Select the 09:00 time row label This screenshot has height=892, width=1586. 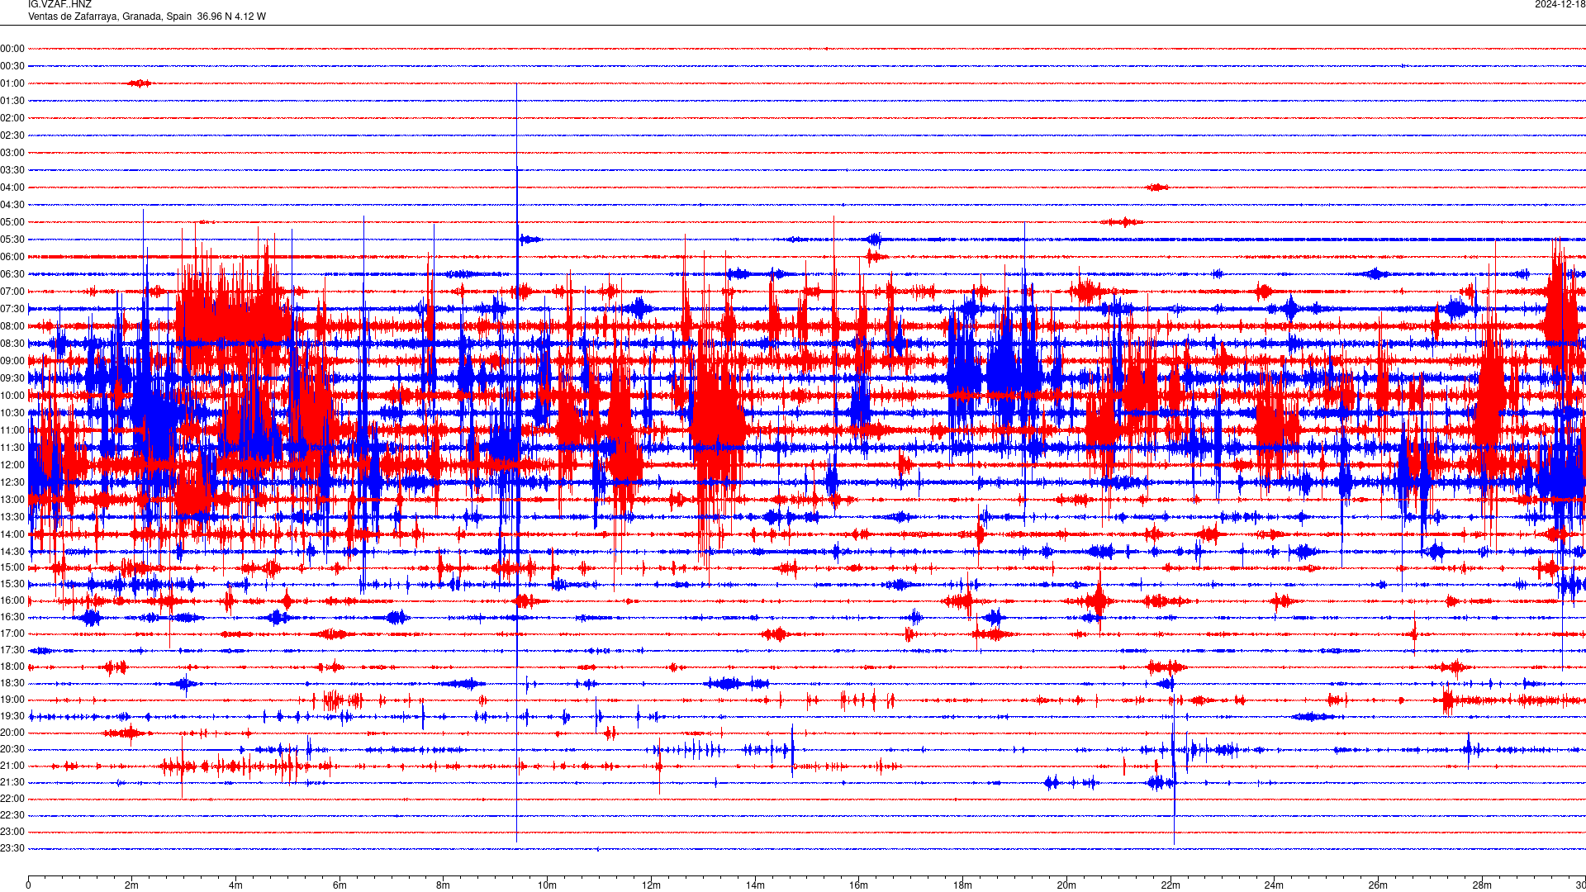(x=12, y=361)
